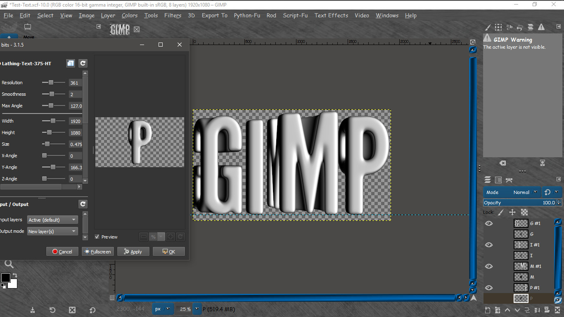Open the Input layers dropdown

click(52, 220)
